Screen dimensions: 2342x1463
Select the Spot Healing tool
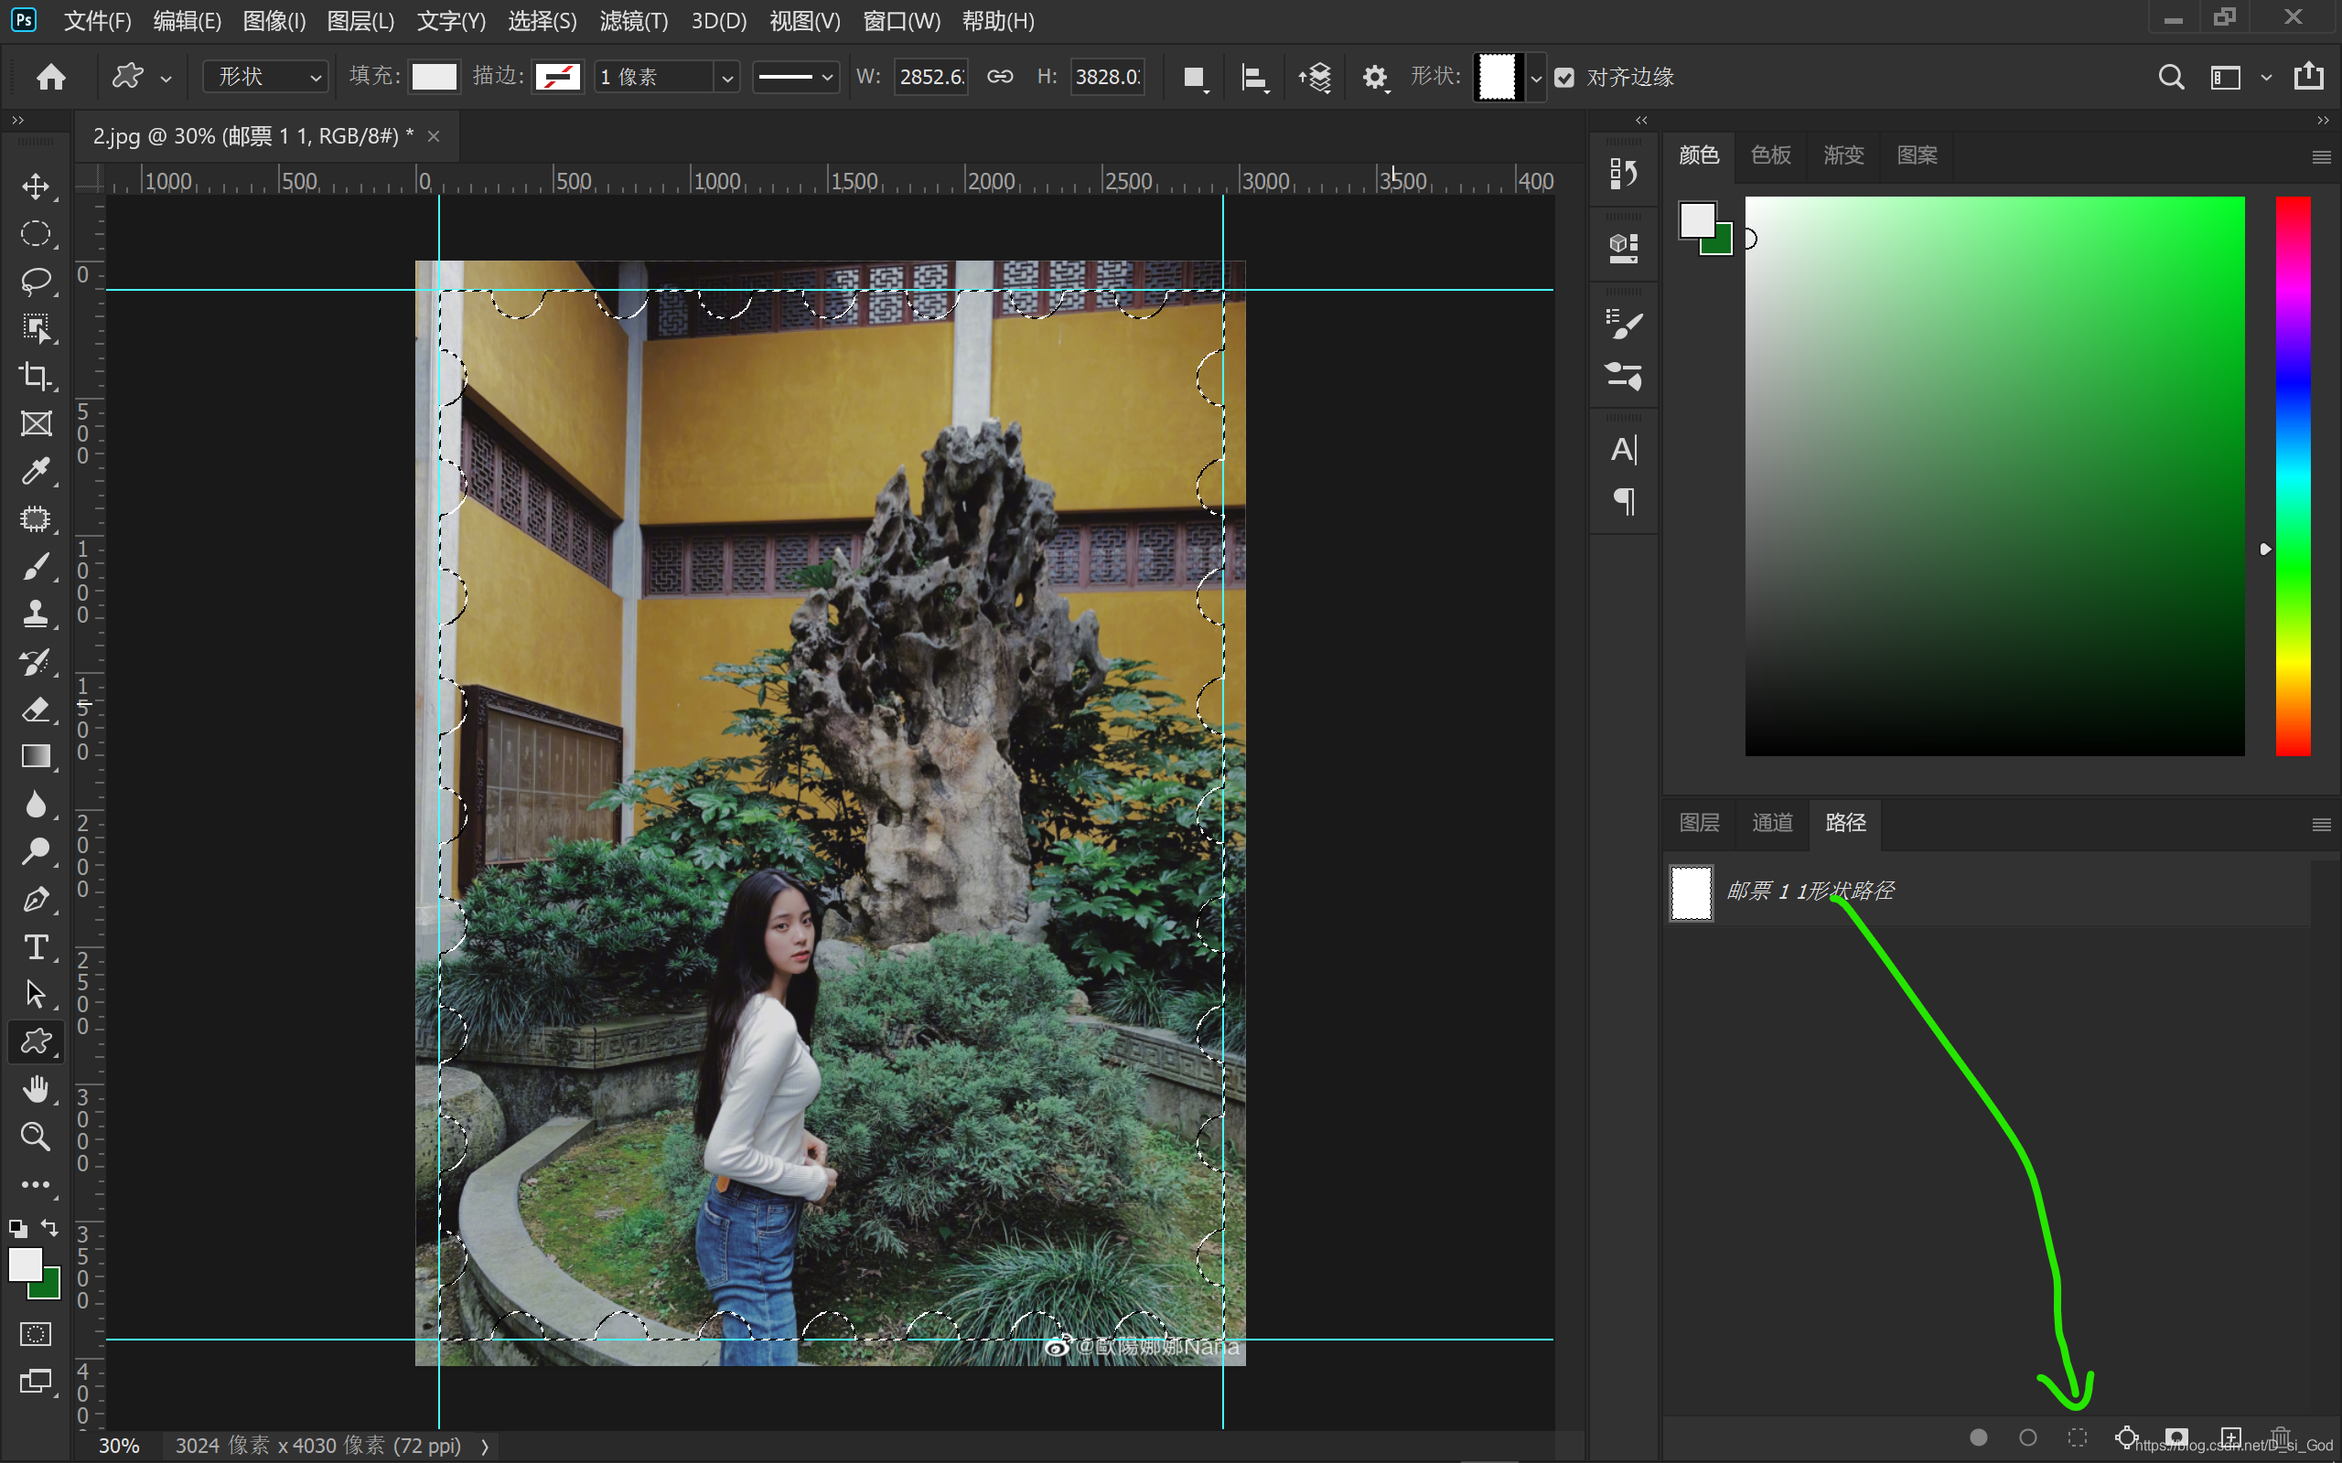36,518
